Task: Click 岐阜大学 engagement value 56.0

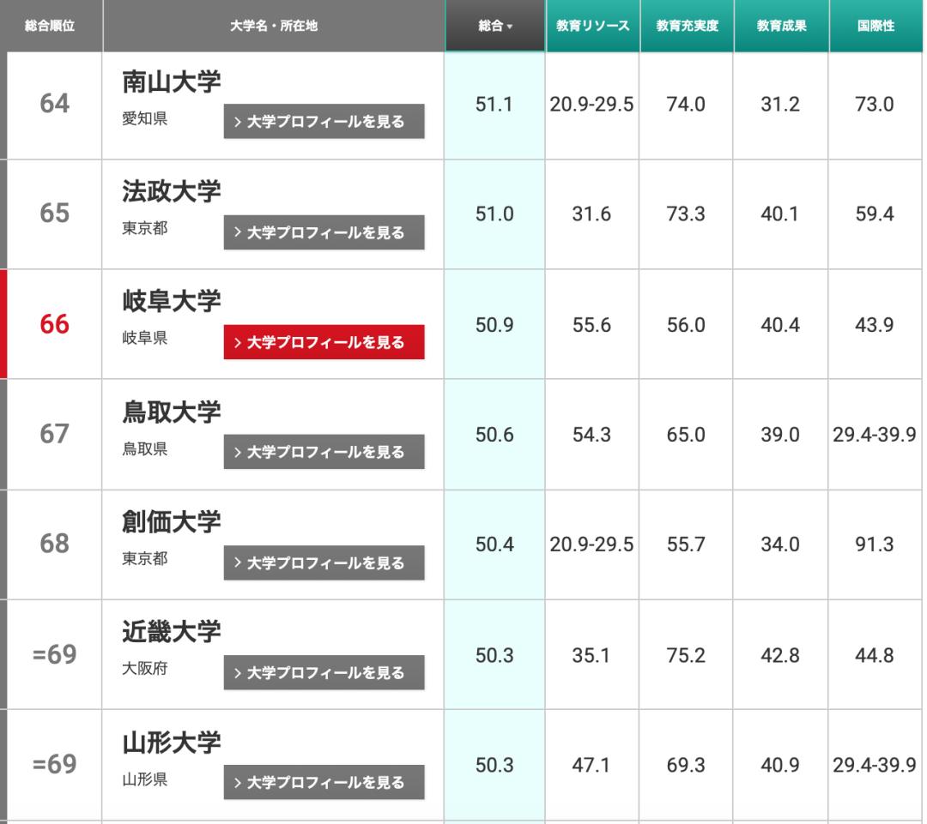Action: [686, 325]
